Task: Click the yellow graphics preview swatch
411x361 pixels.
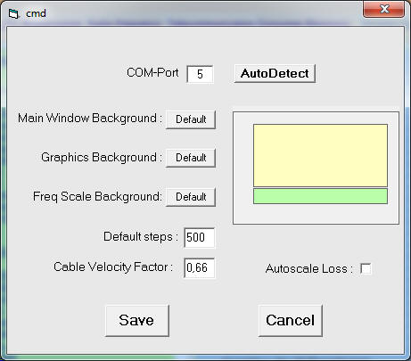Action: click(x=320, y=155)
